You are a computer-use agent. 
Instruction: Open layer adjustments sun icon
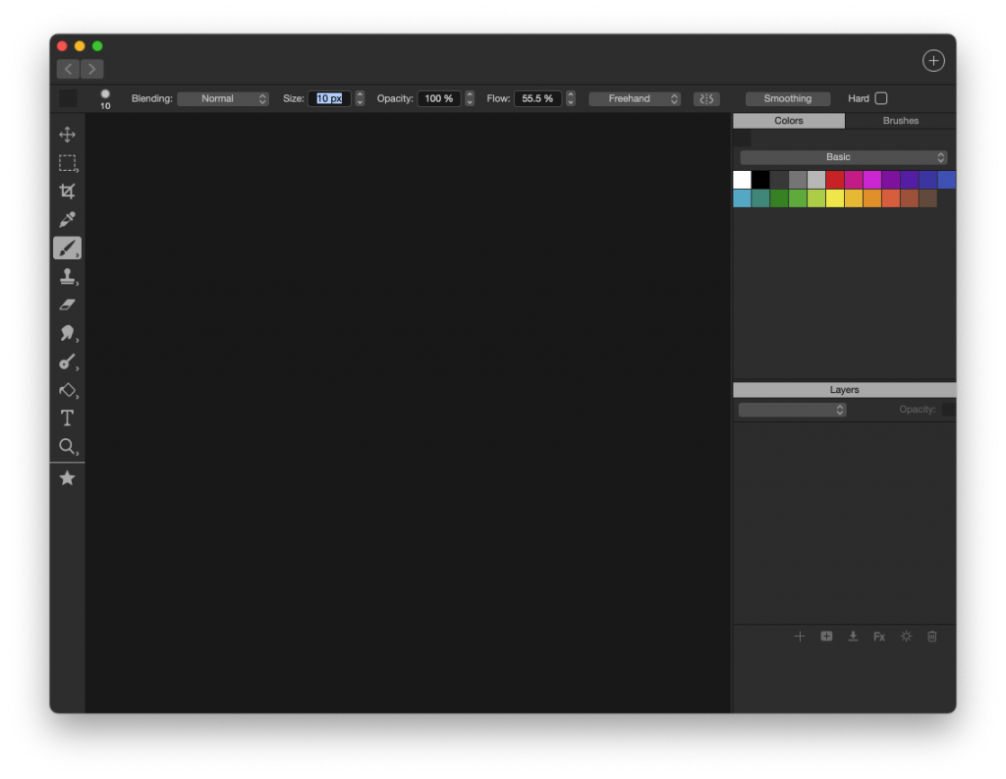tap(906, 637)
